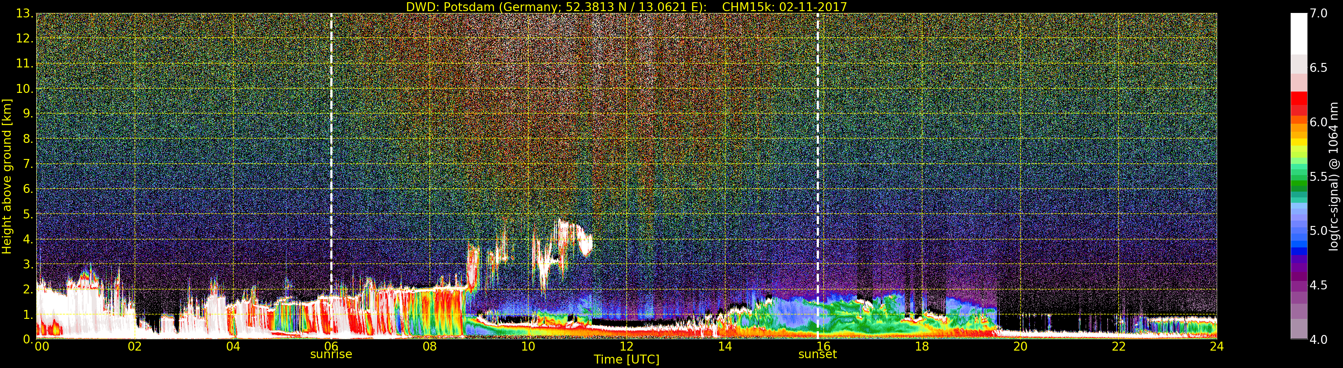Click the log(rc-signal) @ 1064 nm label
1343x368 pixels.
(1334, 176)
